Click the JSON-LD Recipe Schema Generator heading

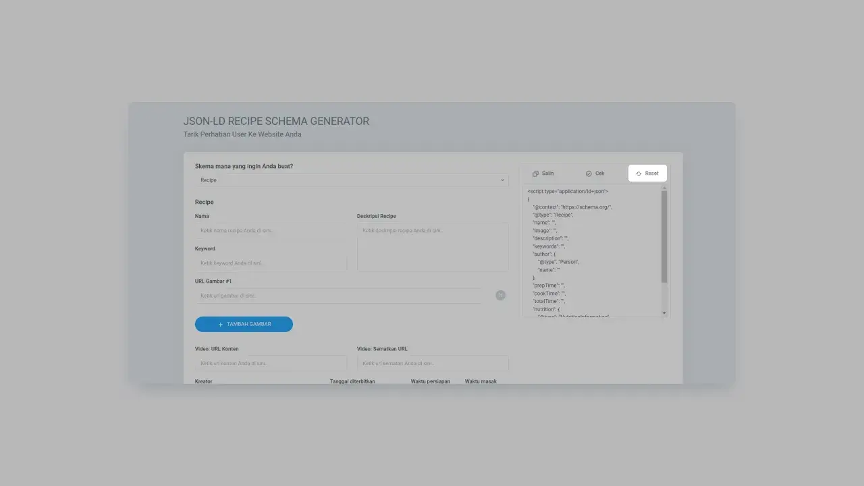pos(276,122)
